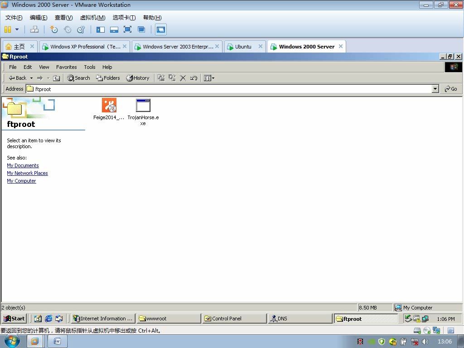Switch to Internet Information taskbar button
Image resolution: width=464 pixels, height=348 pixels.
point(103,319)
